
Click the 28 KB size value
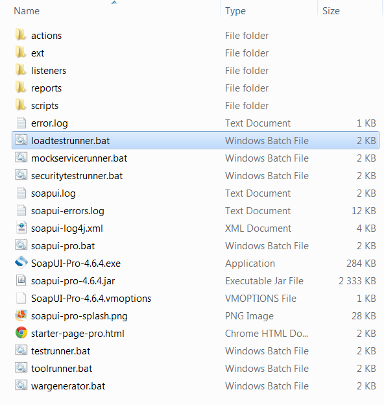364,316
